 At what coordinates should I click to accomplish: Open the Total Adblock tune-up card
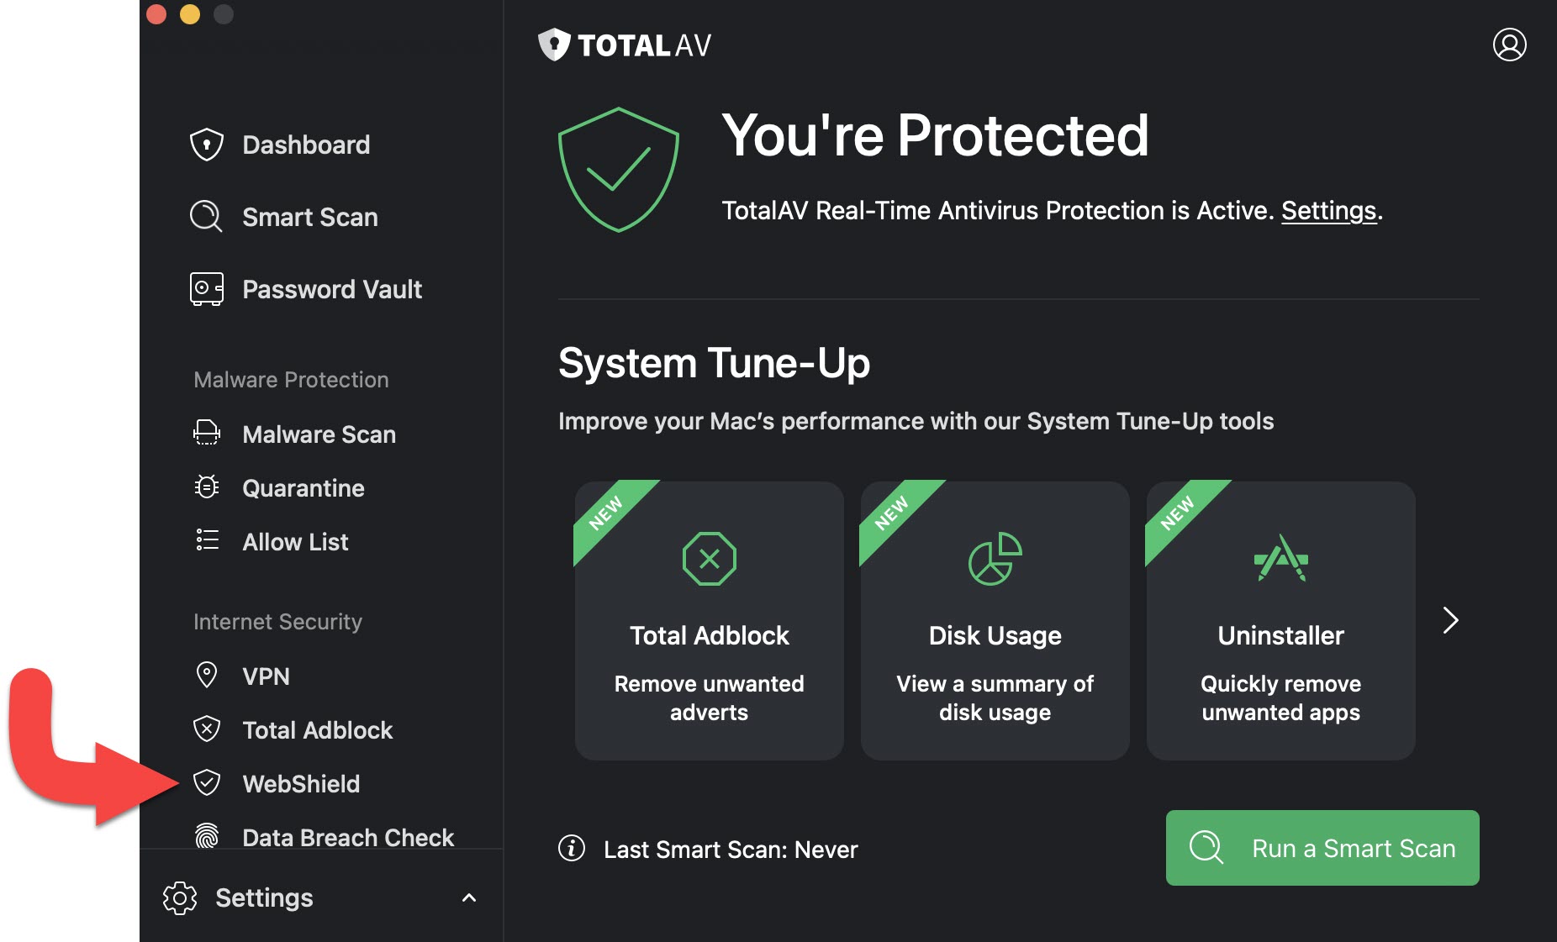click(710, 620)
